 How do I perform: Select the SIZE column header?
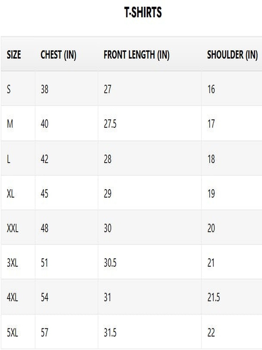coord(14,55)
